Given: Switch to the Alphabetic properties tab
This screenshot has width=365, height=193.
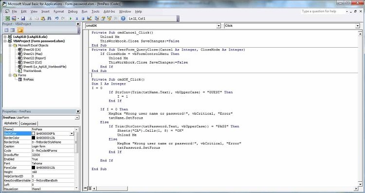Looking at the screenshot, I should click(x=11, y=123).
